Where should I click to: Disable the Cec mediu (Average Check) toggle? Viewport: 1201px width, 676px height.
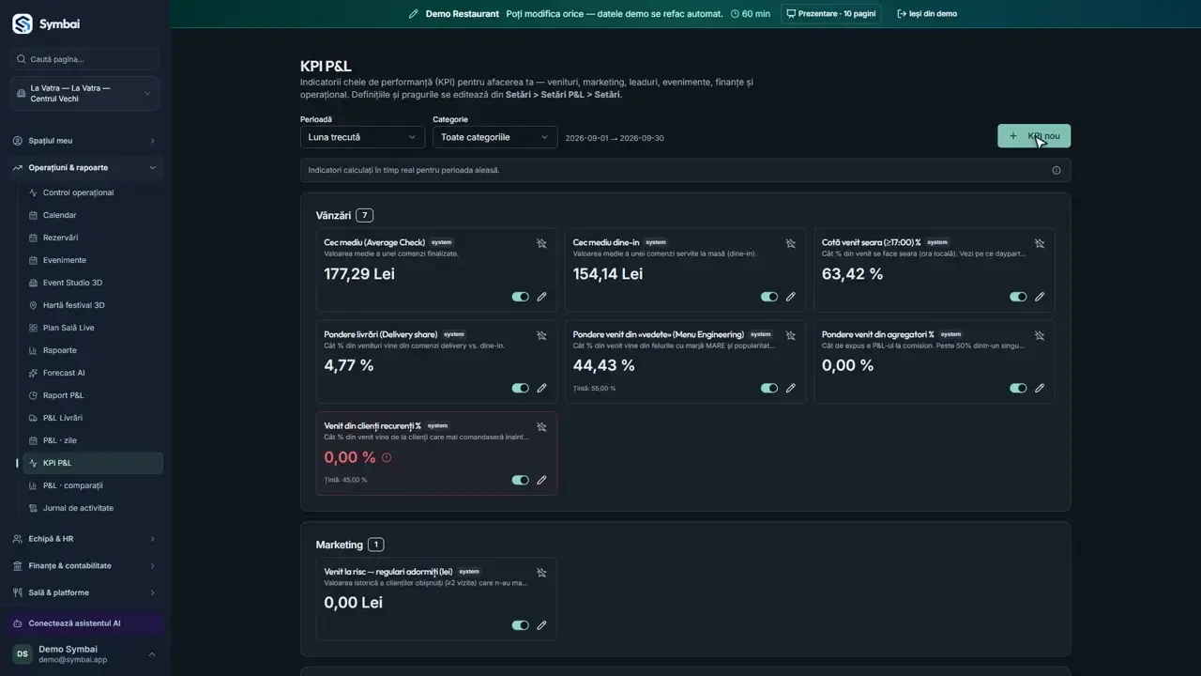pyautogui.click(x=520, y=297)
